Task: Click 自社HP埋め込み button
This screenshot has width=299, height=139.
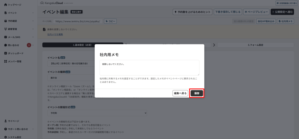Action: pos(266,21)
